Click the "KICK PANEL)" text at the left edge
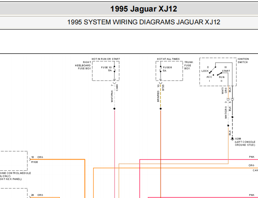The height and width of the screenshot is (198, 258). [14, 179]
